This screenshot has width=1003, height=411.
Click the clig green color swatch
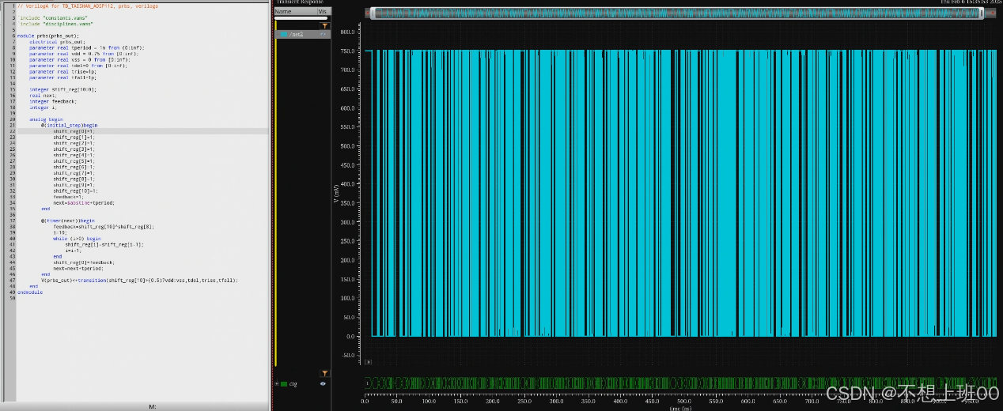pyautogui.click(x=283, y=383)
